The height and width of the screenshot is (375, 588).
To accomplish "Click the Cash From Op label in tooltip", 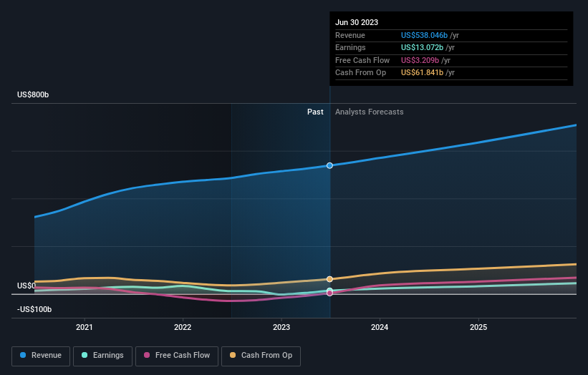I will [x=360, y=73].
